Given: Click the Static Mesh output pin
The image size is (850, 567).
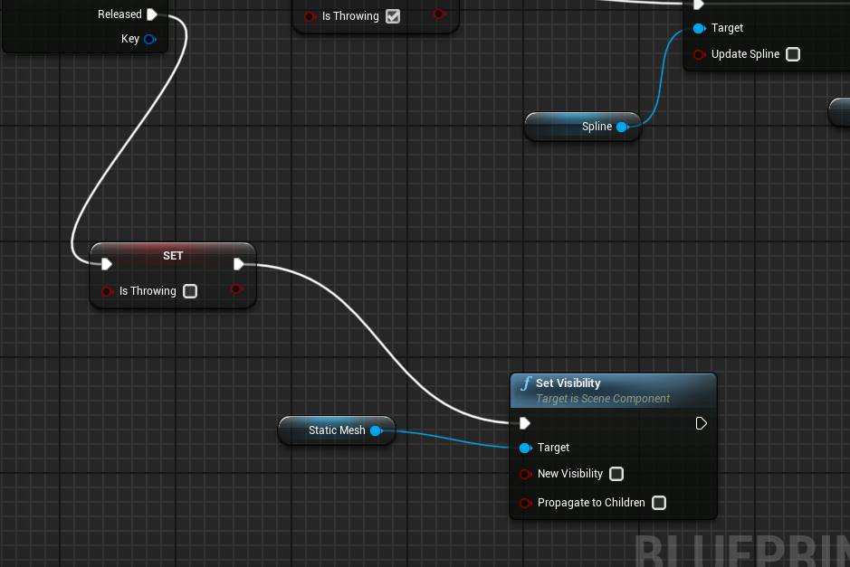Looking at the screenshot, I should [377, 430].
